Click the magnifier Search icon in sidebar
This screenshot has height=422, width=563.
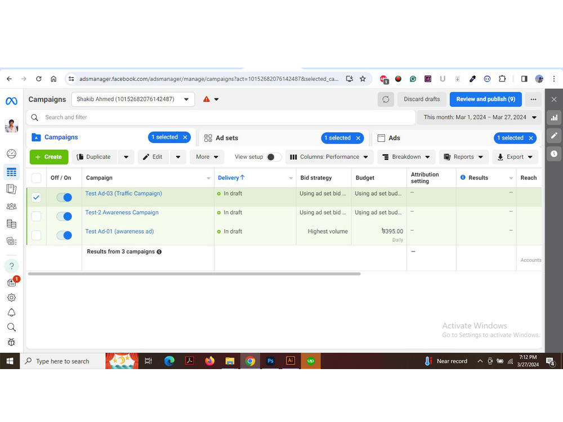(x=11, y=327)
